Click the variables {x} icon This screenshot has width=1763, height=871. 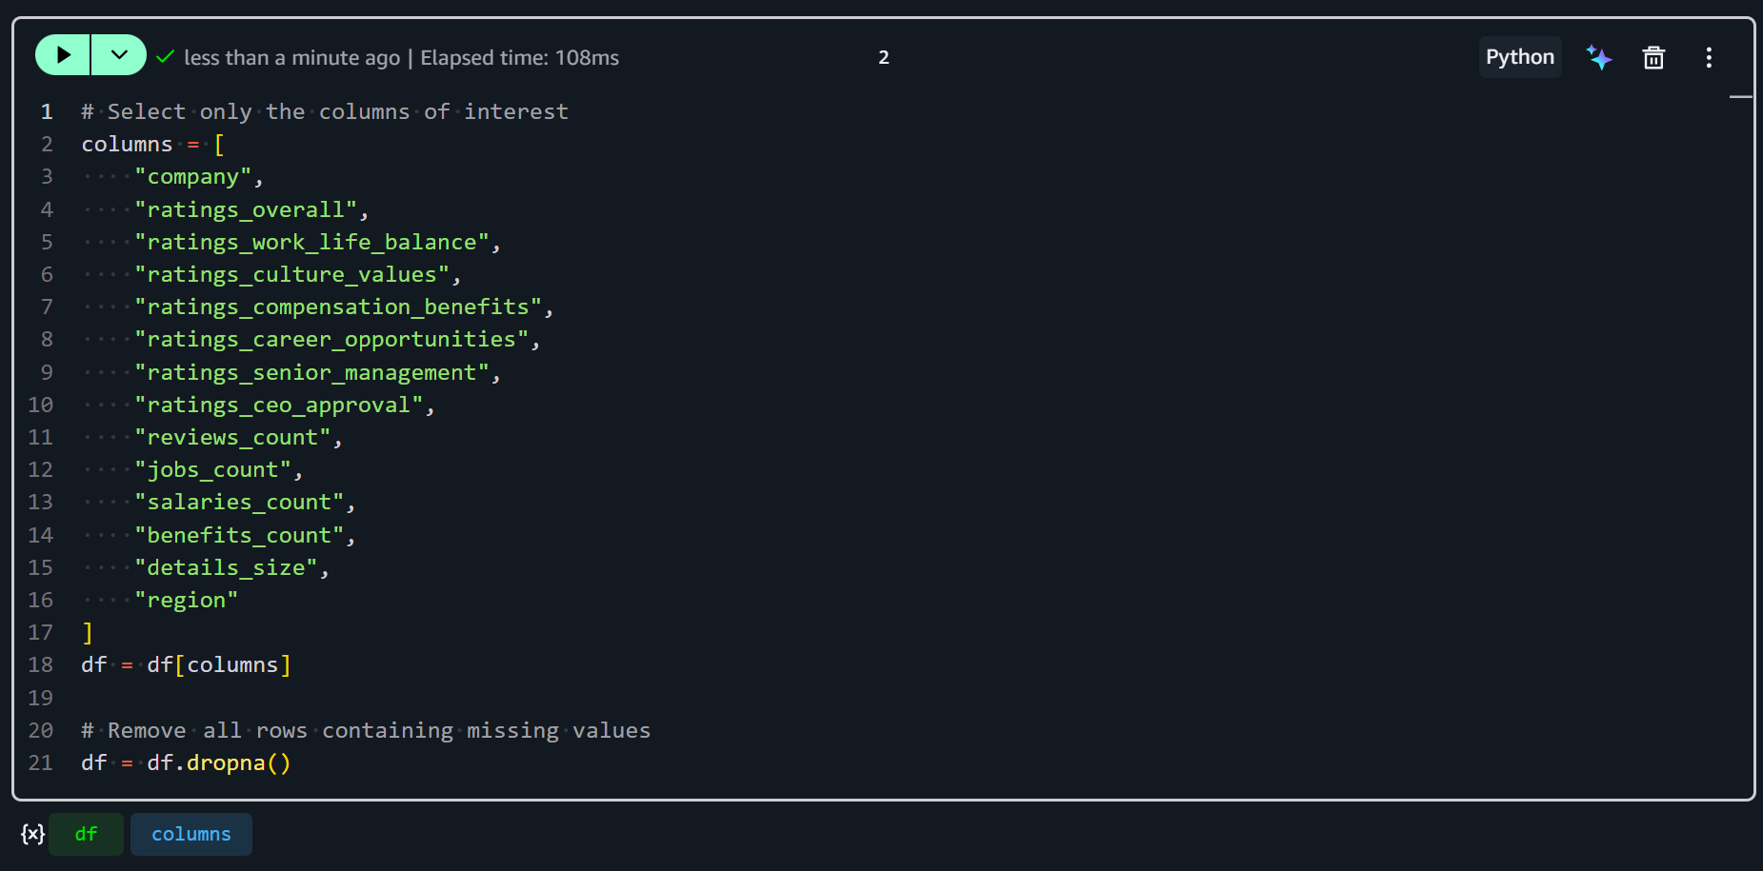33,834
